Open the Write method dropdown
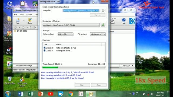 pyautogui.click(x=65, y=34)
